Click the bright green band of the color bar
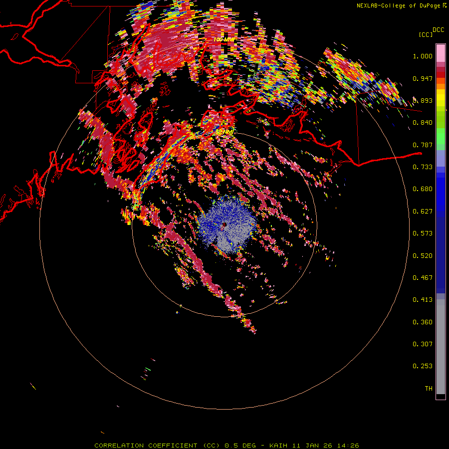449x449 pixels. (x=441, y=136)
